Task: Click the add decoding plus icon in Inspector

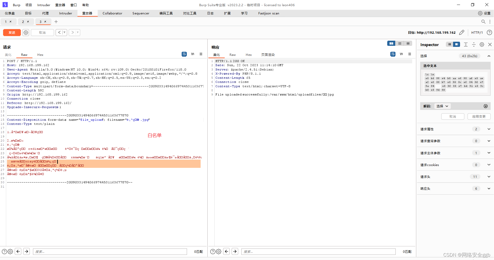Action: pos(486,106)
